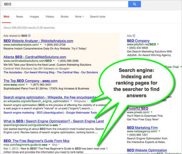The width and height of the screenshot is (182, 154).
Task: Click 'Cardinal Web Solutions has 291 followers' text
Action: 37,69
